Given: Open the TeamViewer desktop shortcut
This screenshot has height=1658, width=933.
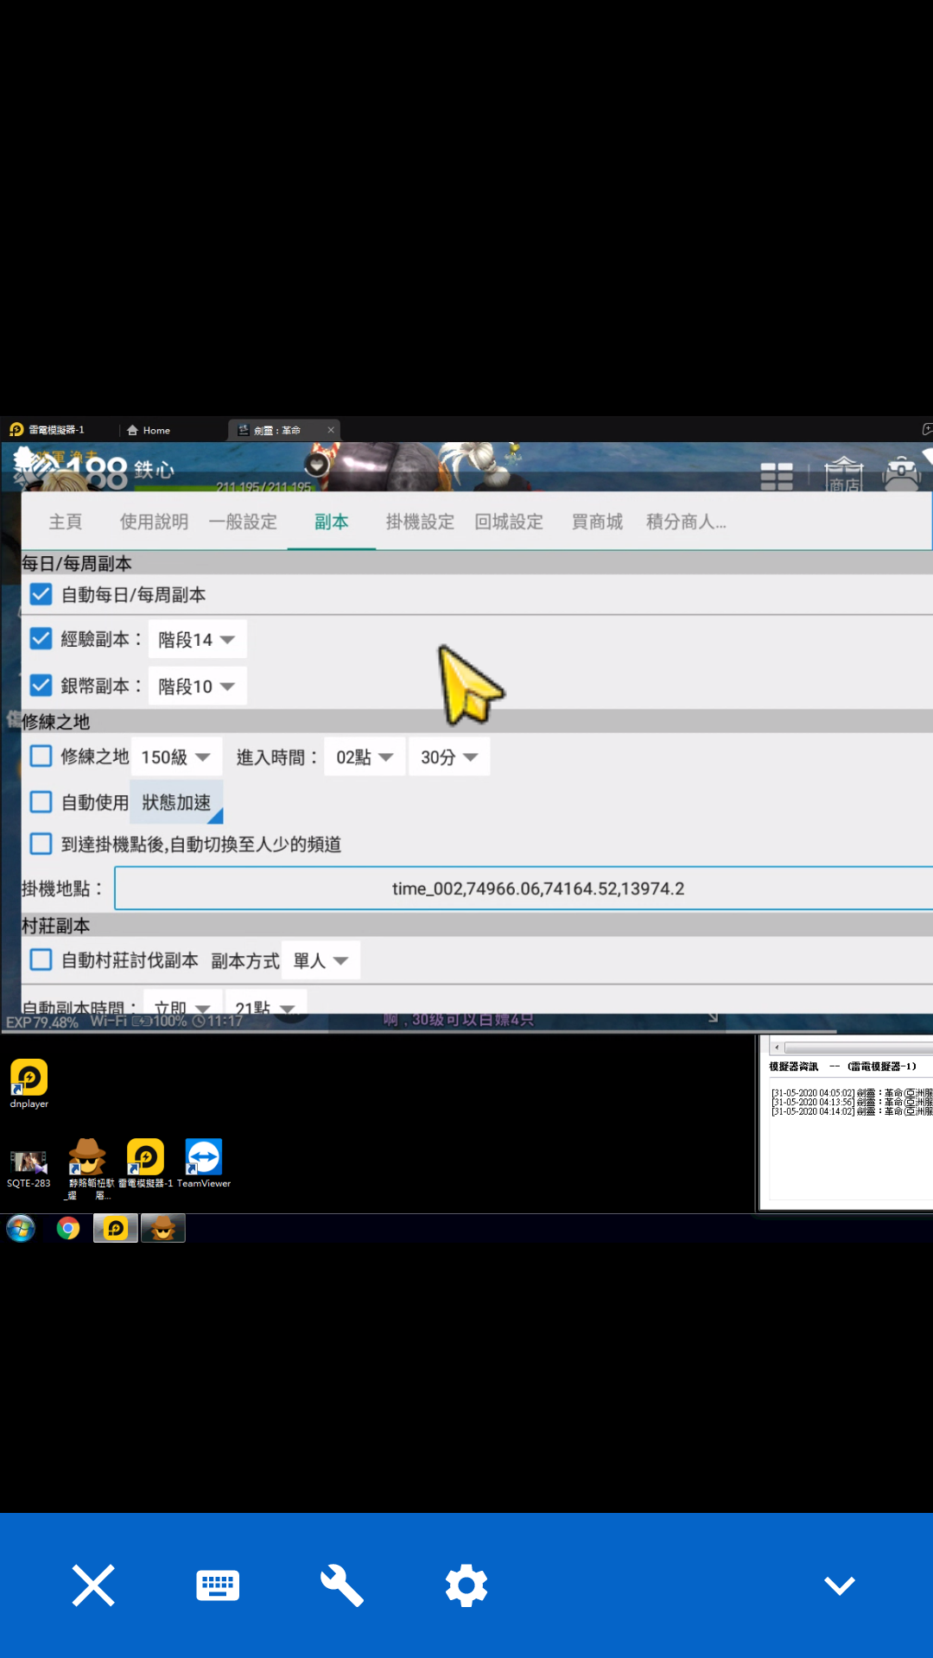Looking at the screenshot, I should tap(204, 1163).
